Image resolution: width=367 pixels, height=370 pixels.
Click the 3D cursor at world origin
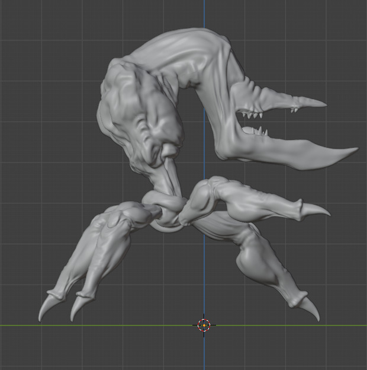(204, 326)
